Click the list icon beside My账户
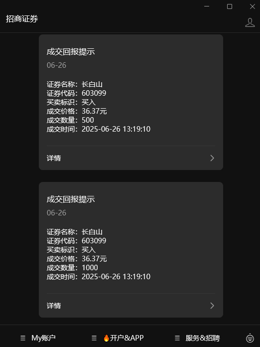This screenshot has width=260, height=347. pos(23,338)
